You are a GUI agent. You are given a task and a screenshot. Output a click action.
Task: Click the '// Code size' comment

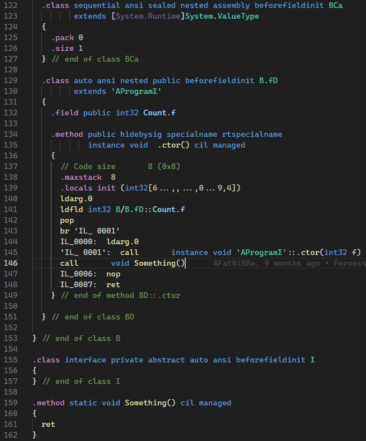88,166
